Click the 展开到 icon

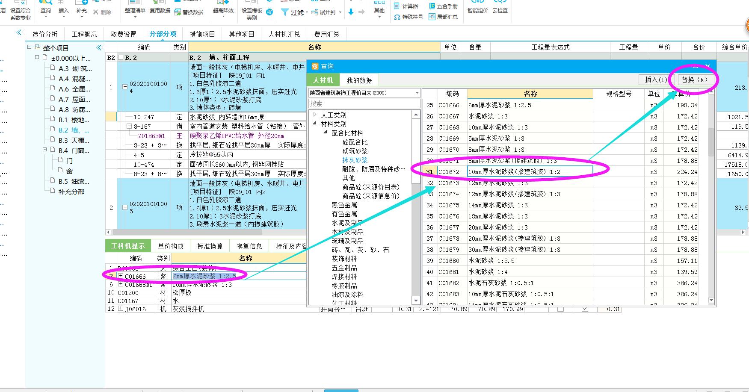point(315,12)
